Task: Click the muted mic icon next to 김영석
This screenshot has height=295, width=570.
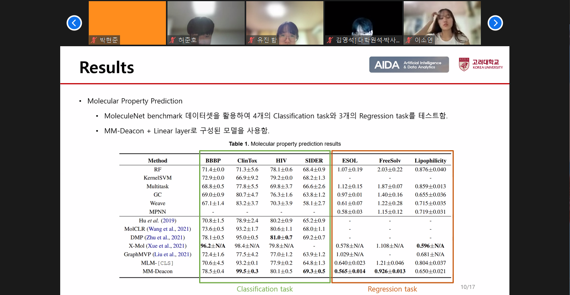Action: click(x=330, y=40)
